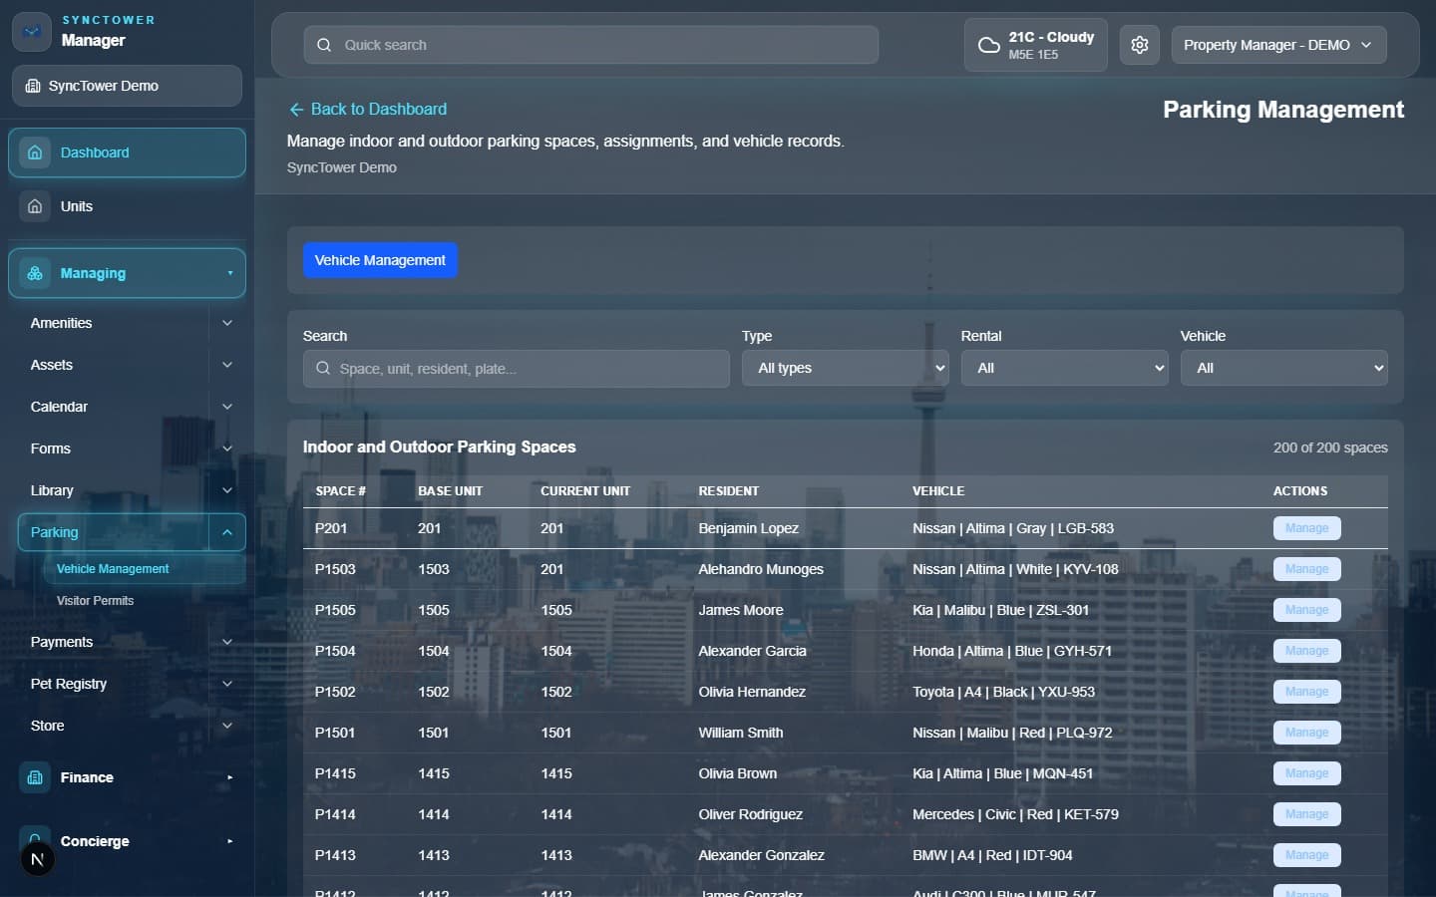Click the RESIDENT column header
The width and height of the screenshot is (1436, 897).
tap(728, 491)
